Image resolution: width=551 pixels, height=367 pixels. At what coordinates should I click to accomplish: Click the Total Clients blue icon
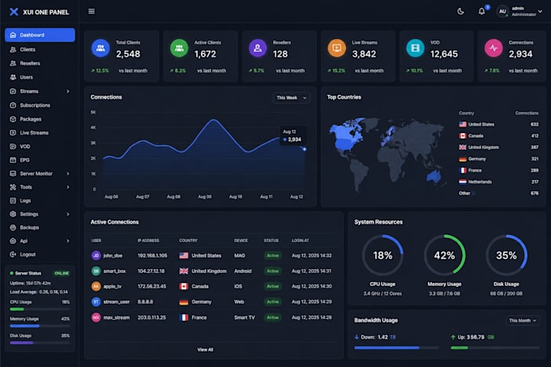coord(100,48)
